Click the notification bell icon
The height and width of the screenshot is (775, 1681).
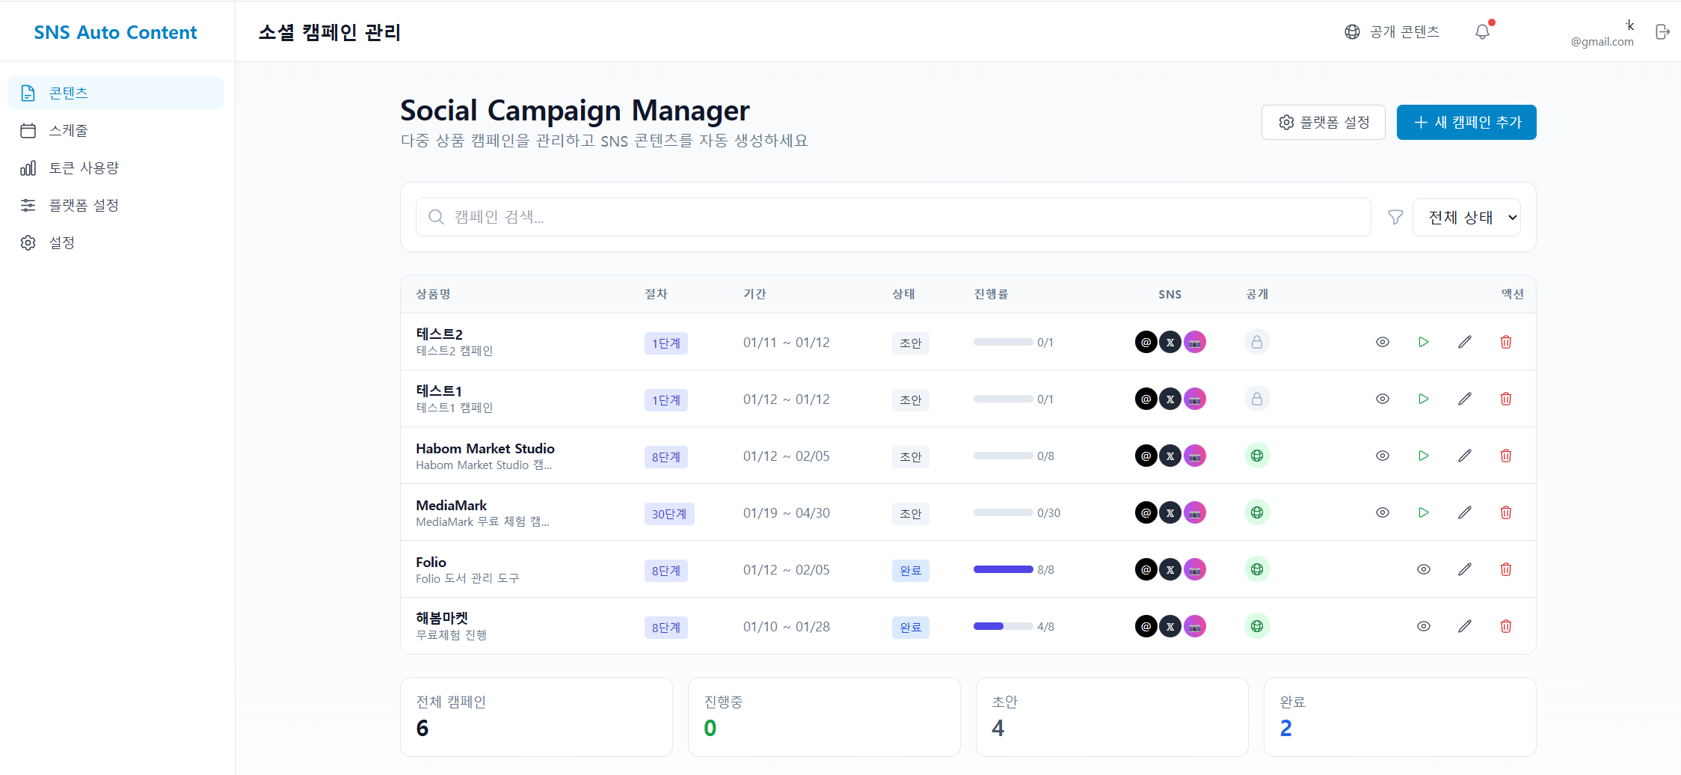click(1482, 32)
